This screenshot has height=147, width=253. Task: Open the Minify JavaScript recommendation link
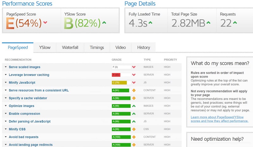tap(22, 82)
